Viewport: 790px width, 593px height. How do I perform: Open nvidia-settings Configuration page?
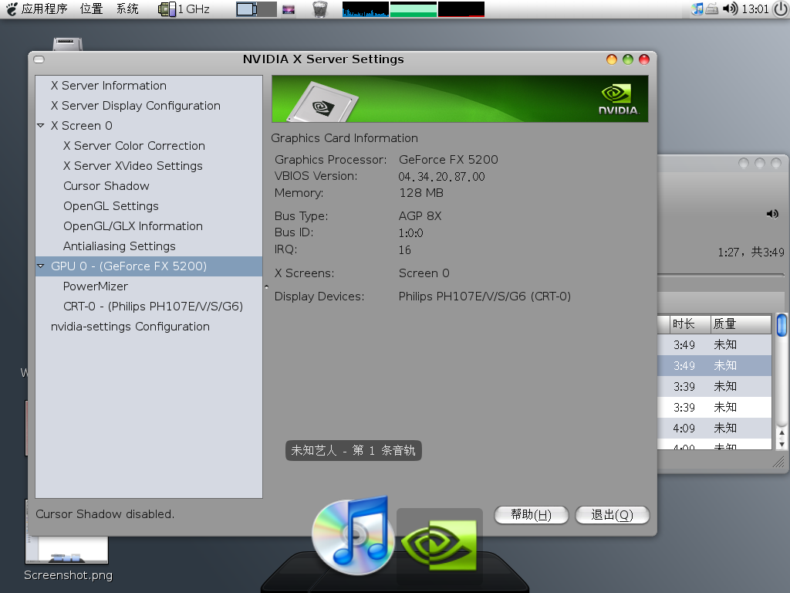coord(130,327)
